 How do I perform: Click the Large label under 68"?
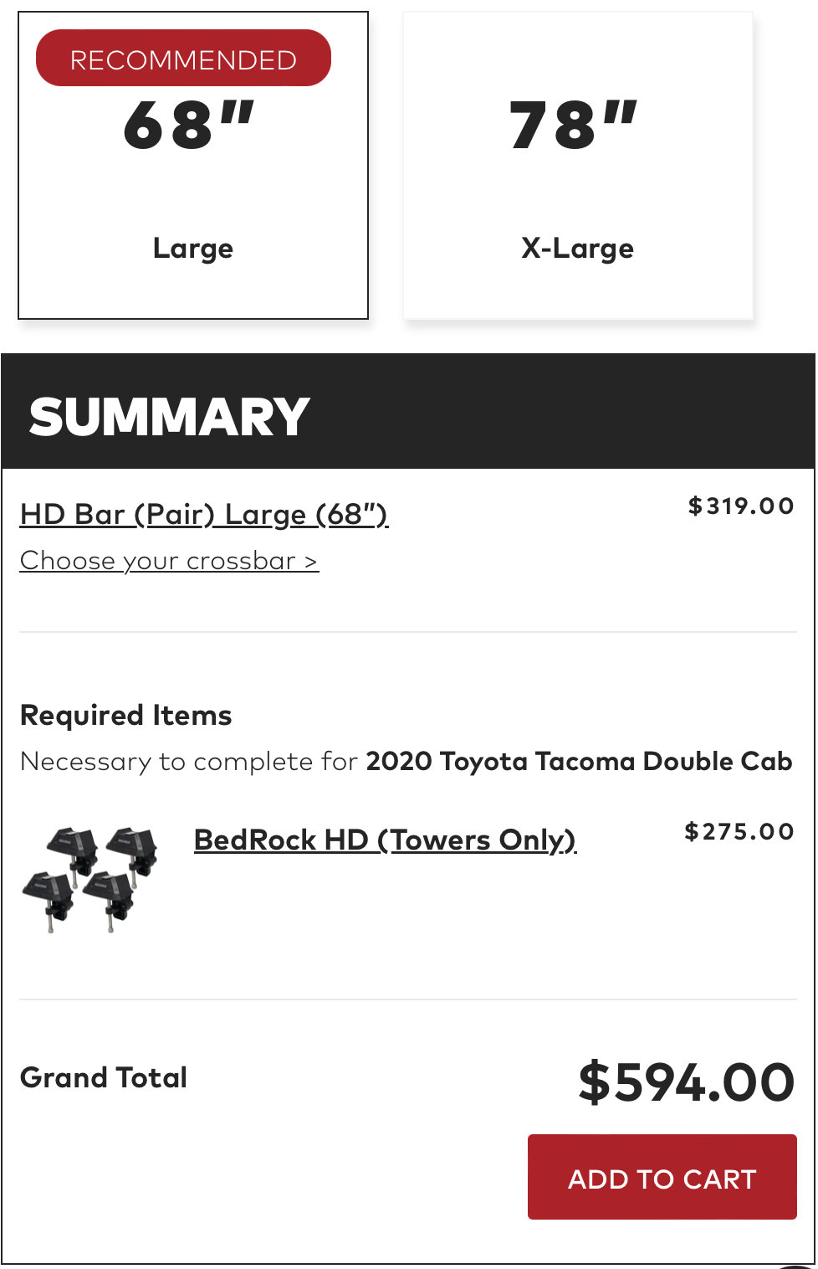193,249
